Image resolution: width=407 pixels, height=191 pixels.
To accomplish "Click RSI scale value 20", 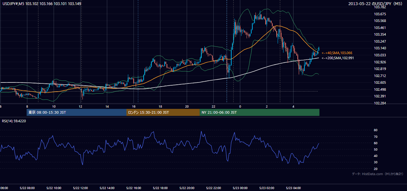I will tap(375, 169).
